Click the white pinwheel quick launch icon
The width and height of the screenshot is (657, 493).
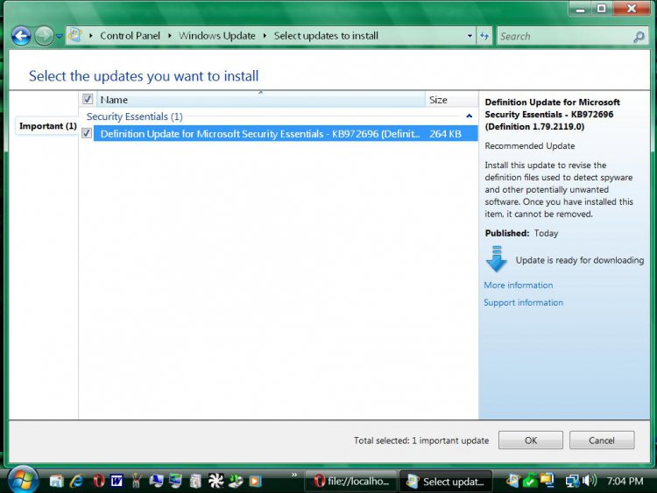point(215,481)
